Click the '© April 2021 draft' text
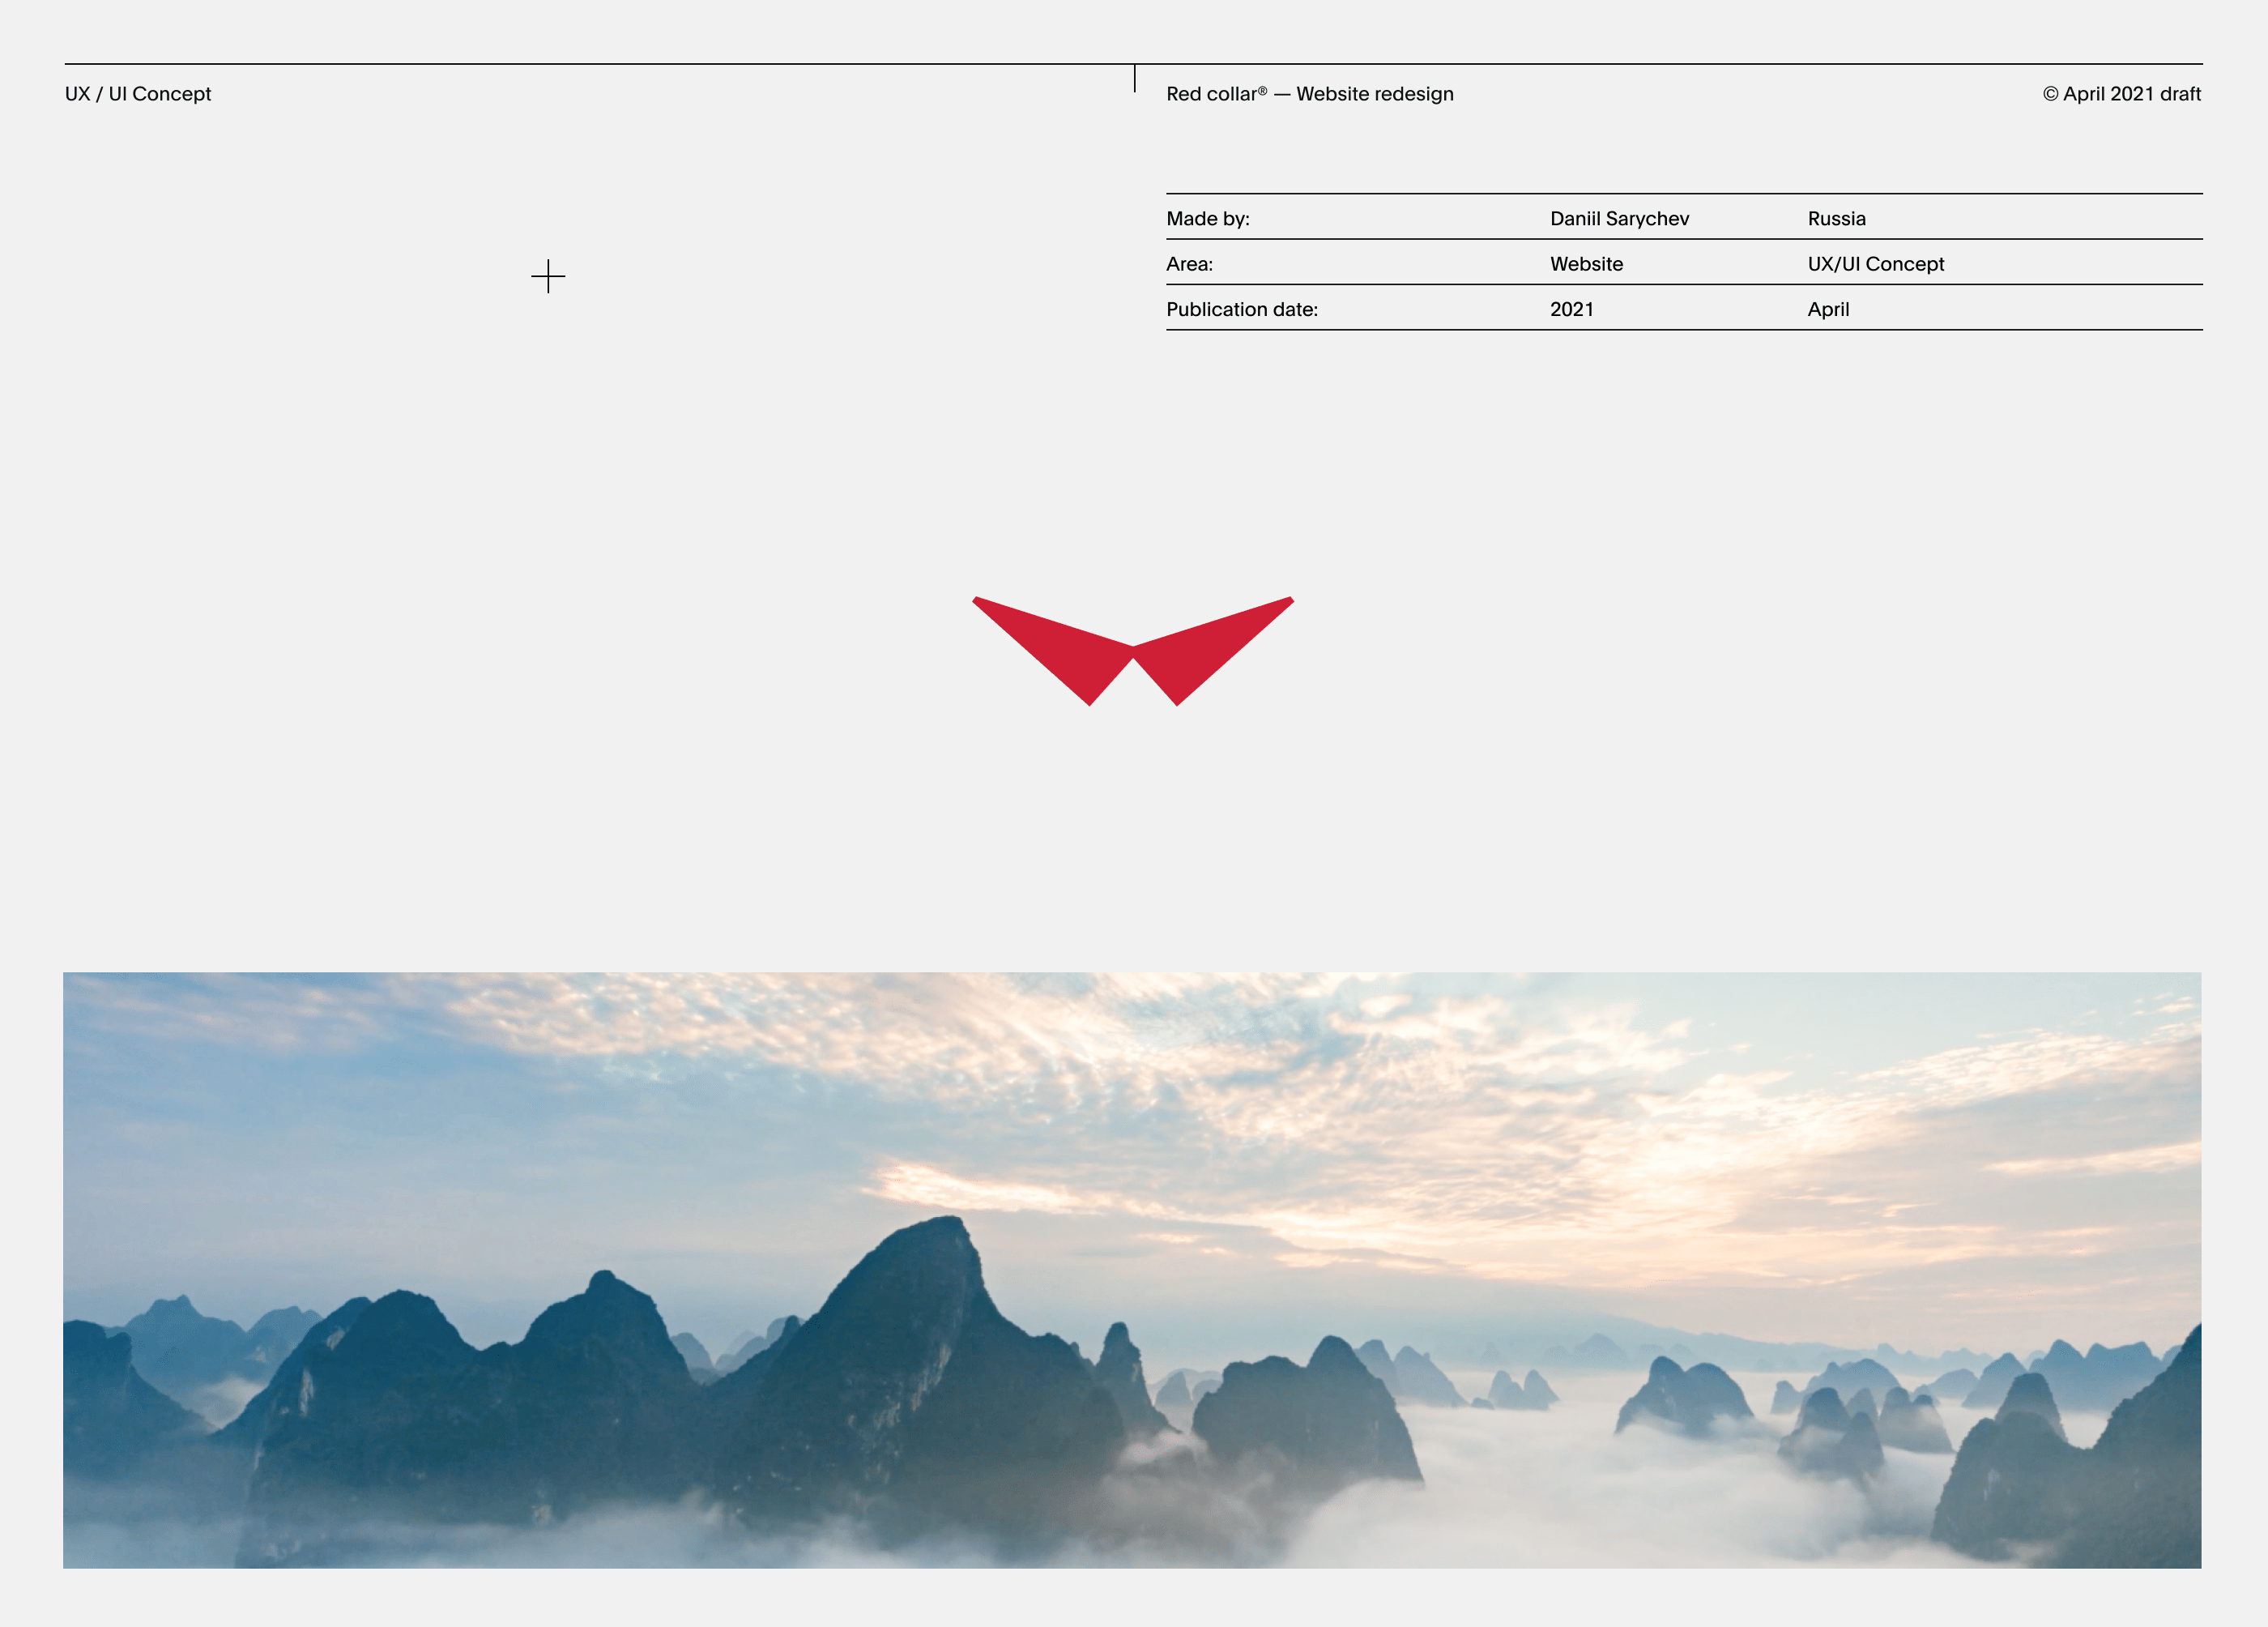 pyautogui.click(x=2121, y=94)
